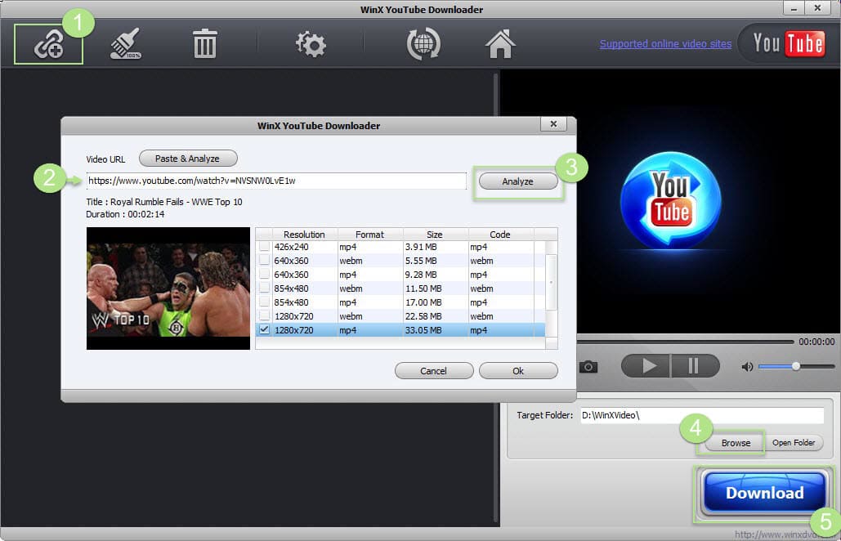Click the Add URL link icon
841x541 pixels.
(x=48, y=44)
